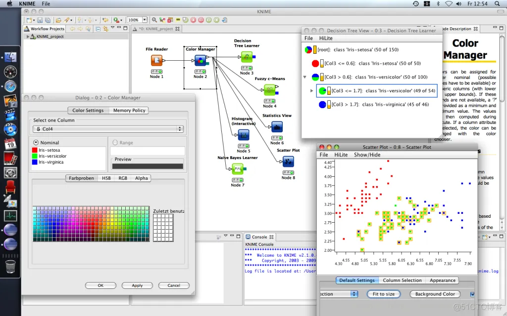Click collapse all icon in Workflow Projects
The width and height of the screenshot is (507, 316).
(98, 29)
